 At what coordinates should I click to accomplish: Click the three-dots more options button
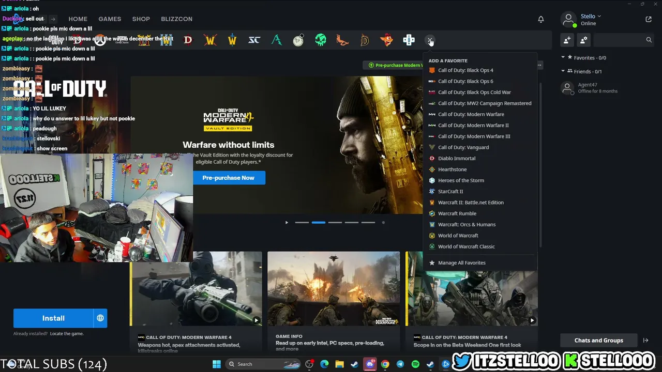point(539,65)
